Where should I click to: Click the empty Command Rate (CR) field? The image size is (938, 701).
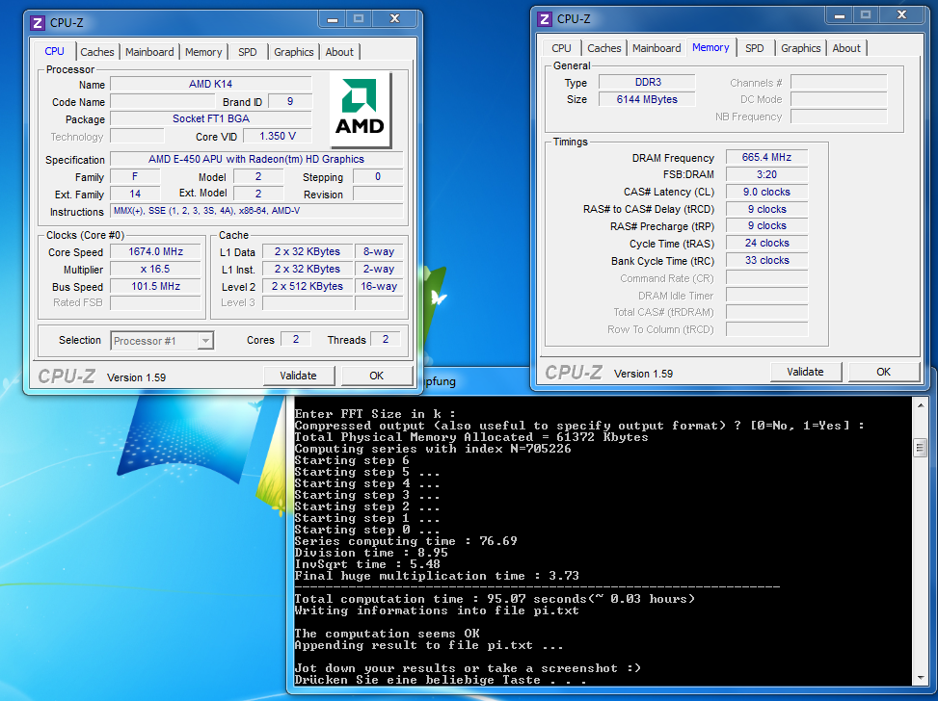pos(767,278)
